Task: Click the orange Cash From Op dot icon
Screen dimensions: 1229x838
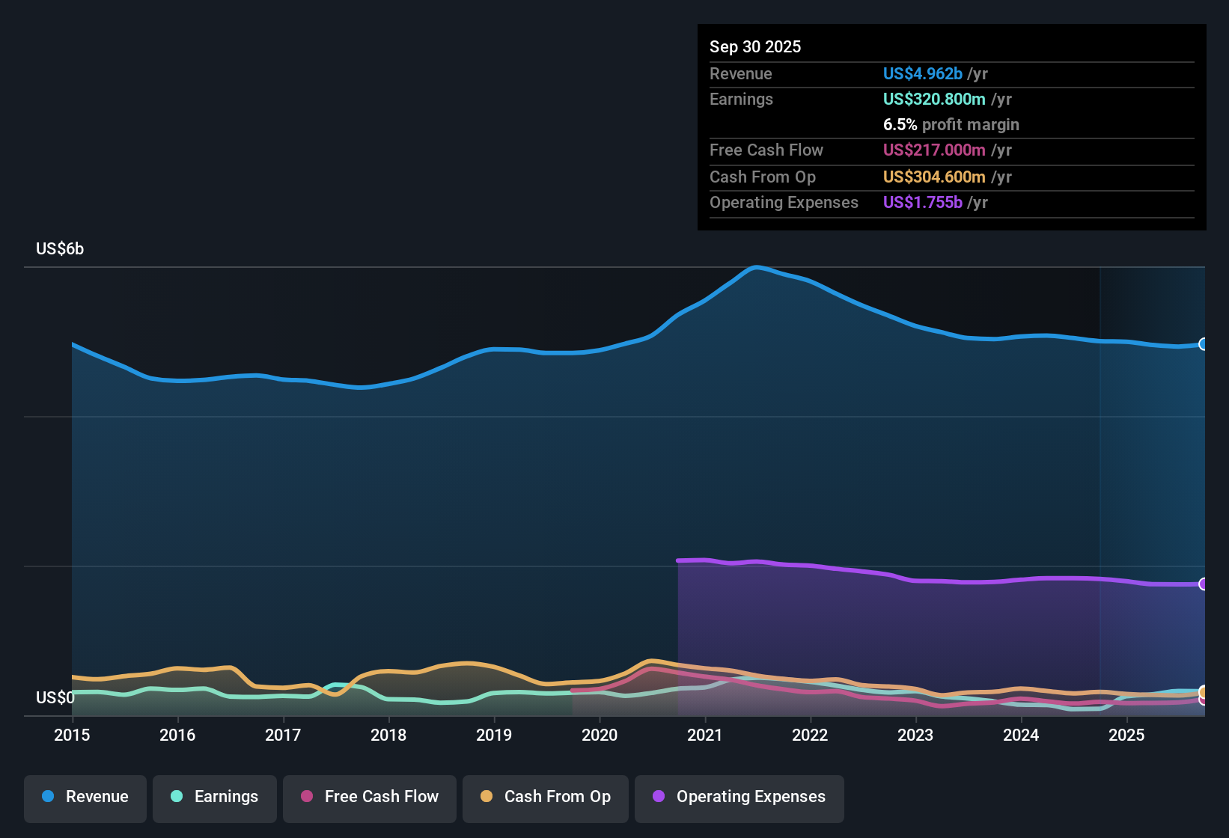Action: click(x=487, y=798)
